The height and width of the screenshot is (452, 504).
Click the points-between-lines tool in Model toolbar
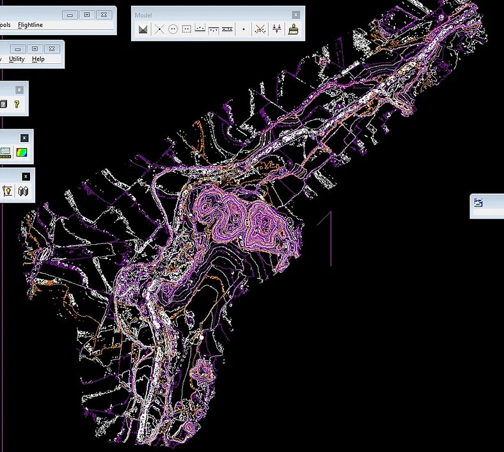[227, 29]
